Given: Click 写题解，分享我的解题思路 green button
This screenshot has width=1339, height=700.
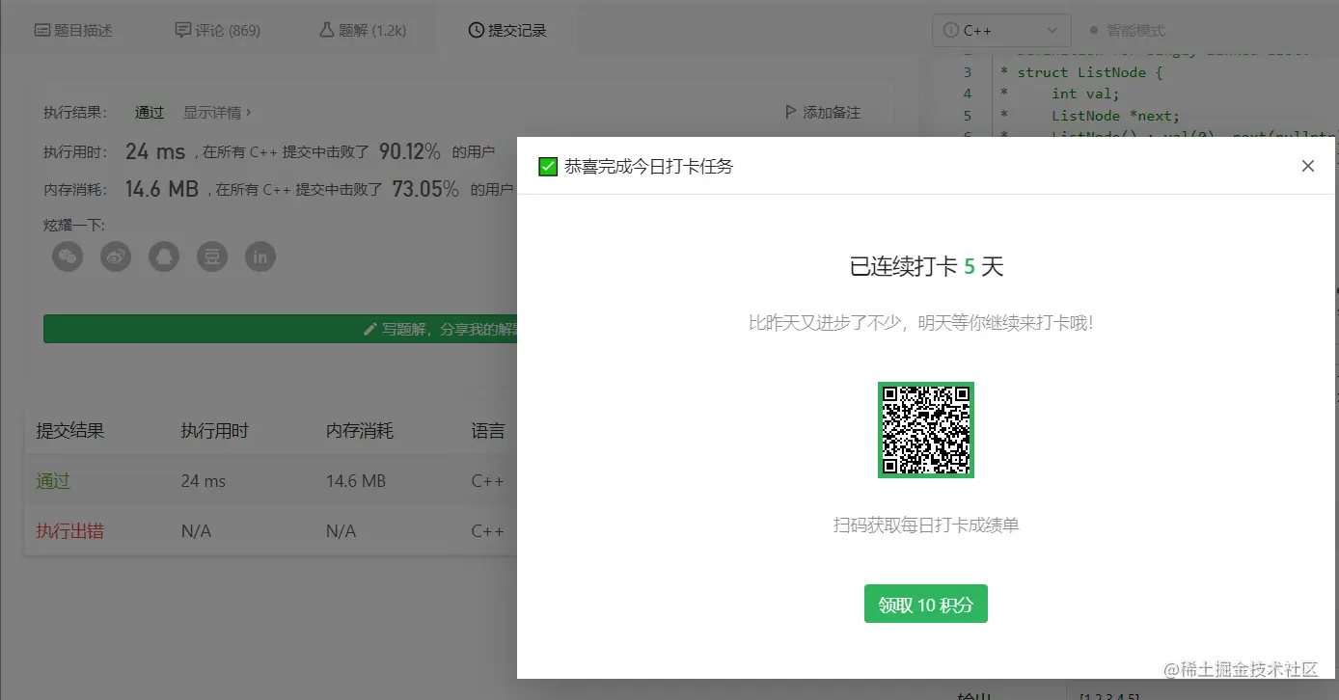Looking at the screenshot, I should click(x=281, y=329).
